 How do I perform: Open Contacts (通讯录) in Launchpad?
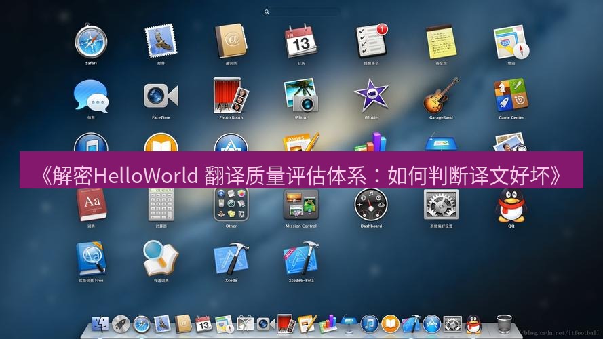(x=231, y=41)
